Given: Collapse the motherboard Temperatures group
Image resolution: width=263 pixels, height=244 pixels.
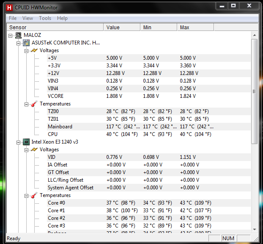Looking at the screenshot, I should pyautogui.click(x=26, y=104).
